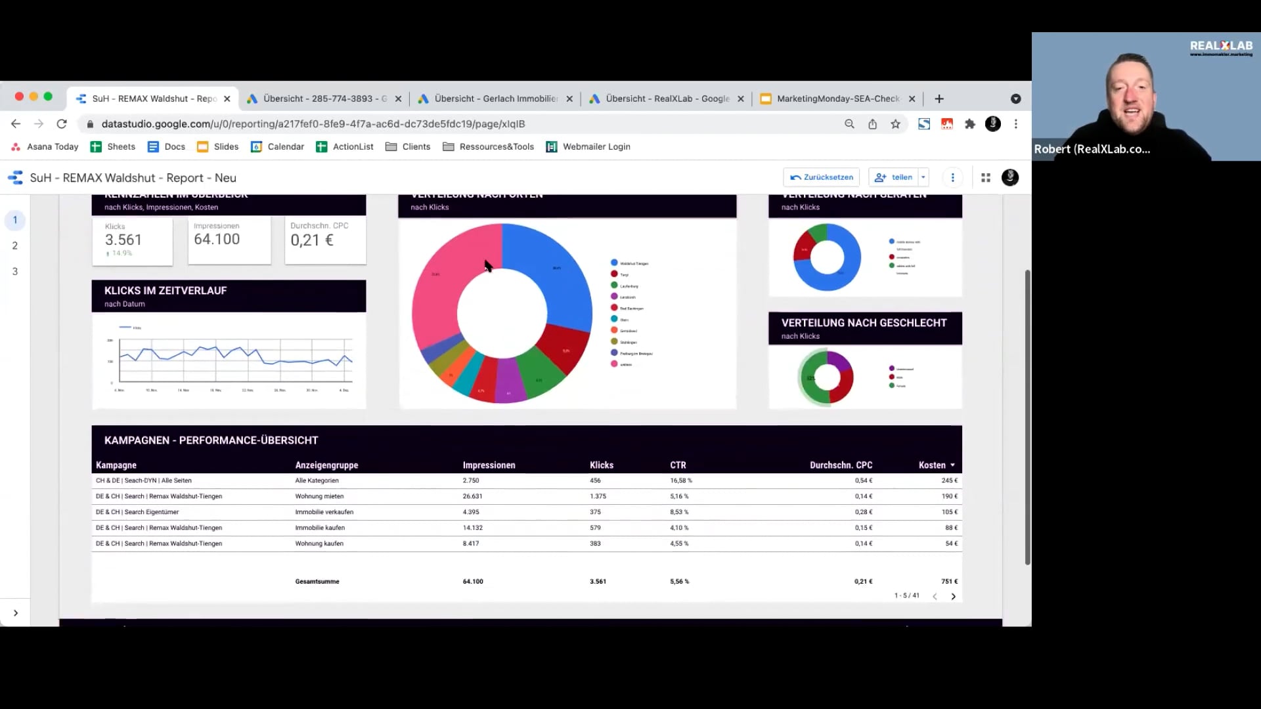Sort by the CTR column header

click(678, 465)
